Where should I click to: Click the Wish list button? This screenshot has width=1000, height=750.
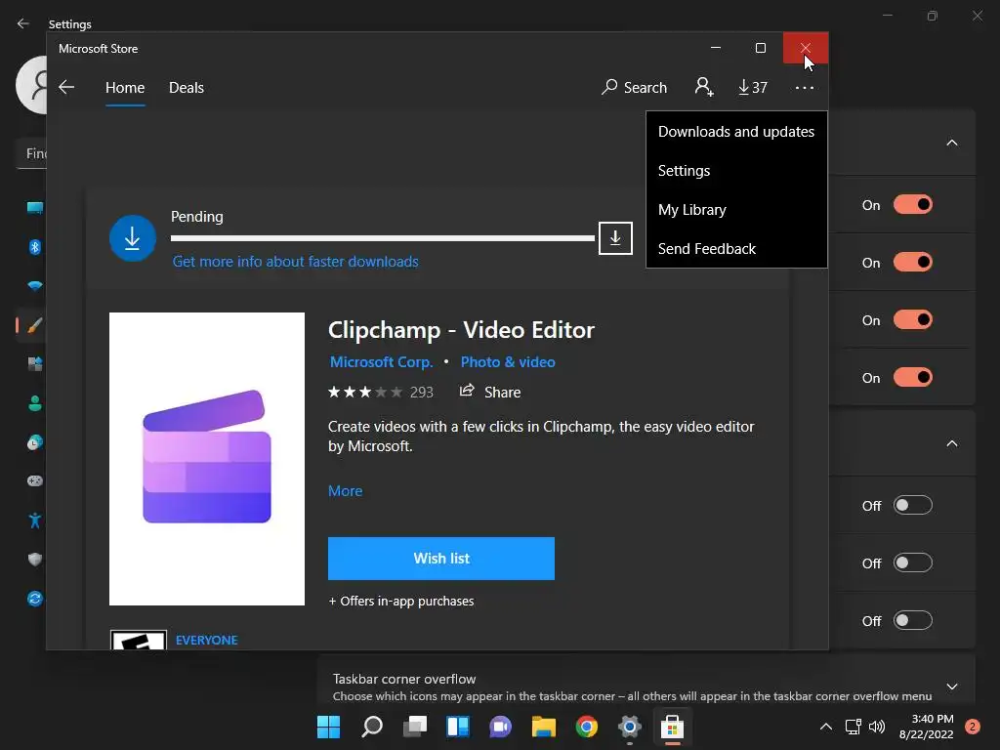(x=441, y=559)
